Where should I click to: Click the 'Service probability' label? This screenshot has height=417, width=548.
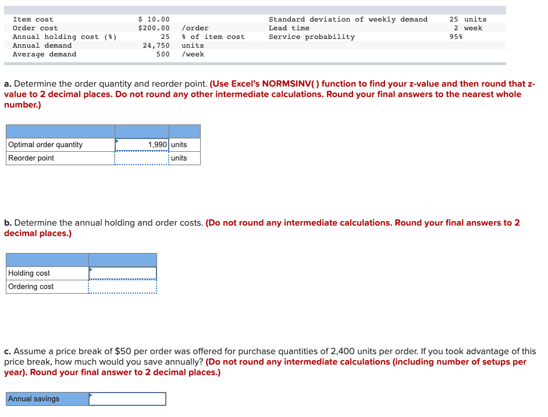312,37
